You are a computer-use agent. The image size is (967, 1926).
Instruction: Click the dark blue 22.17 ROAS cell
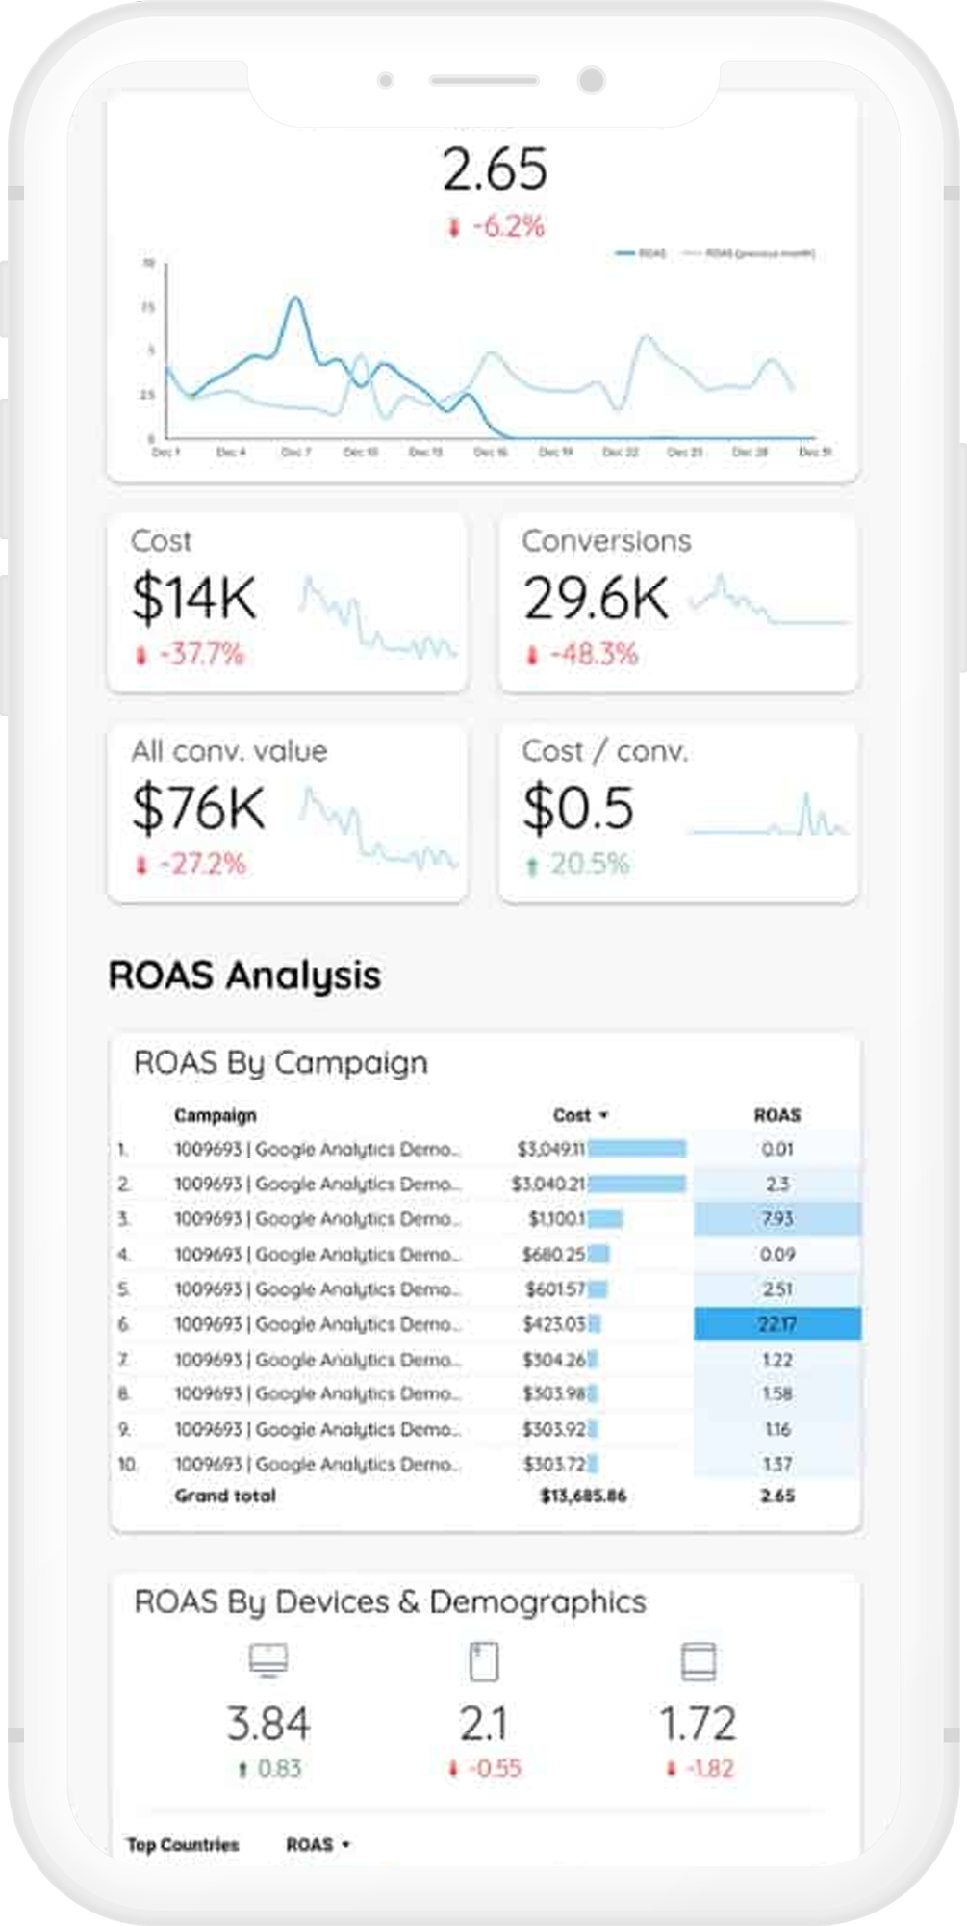(x=776, y=1324)
